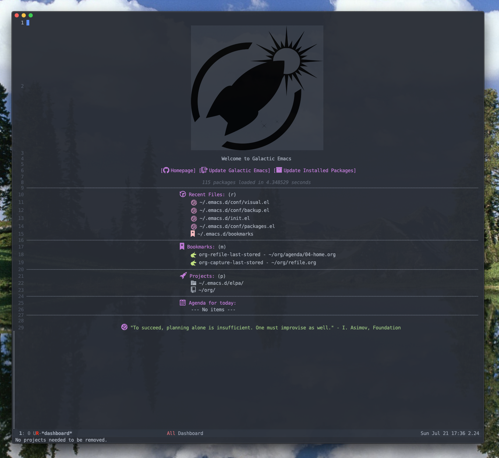
Task: Click the Emacs icon next to backup.el
Action: 194,211
